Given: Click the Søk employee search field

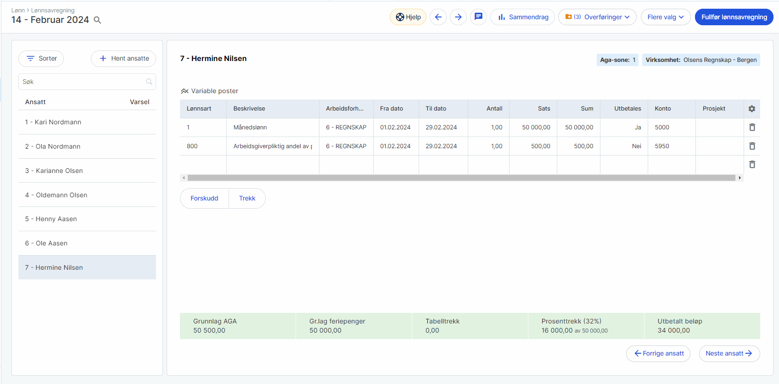Looking at the screenshot, I should point(83,82).
